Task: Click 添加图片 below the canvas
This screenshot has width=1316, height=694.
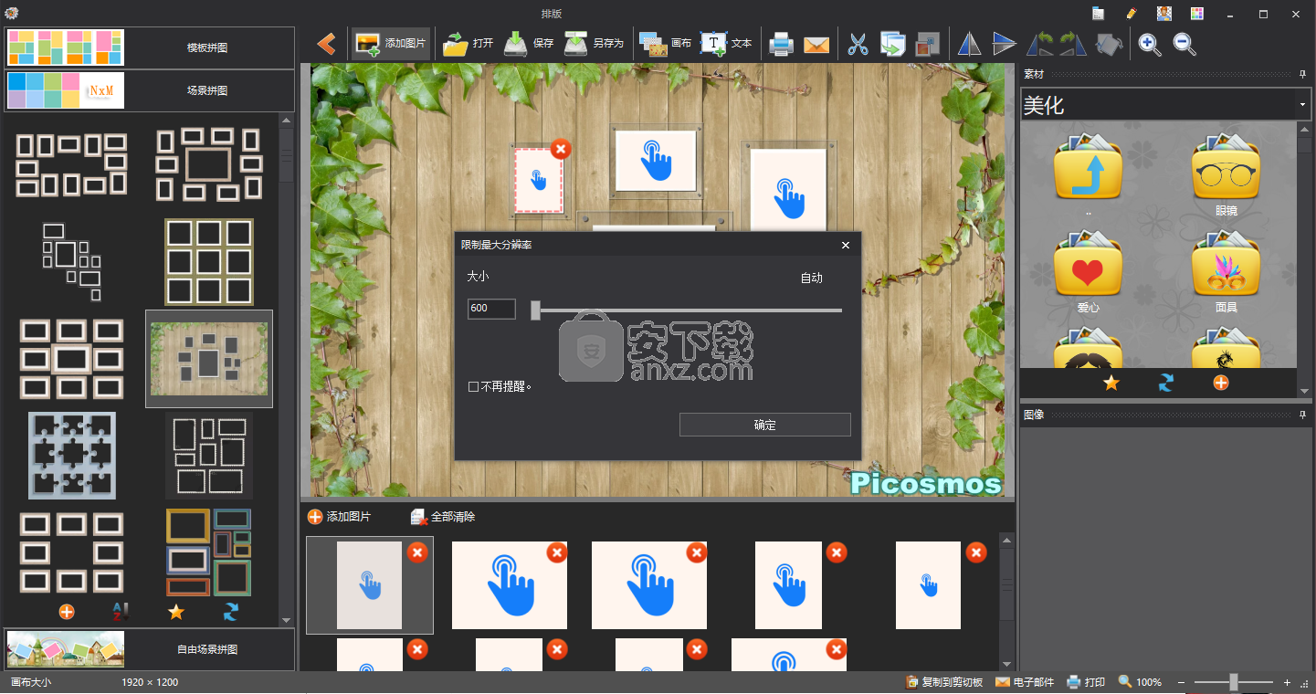Action: point(339,517)
